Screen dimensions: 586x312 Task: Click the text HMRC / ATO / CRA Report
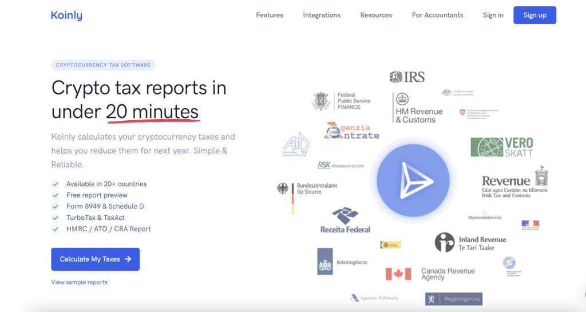pos(108,229)
